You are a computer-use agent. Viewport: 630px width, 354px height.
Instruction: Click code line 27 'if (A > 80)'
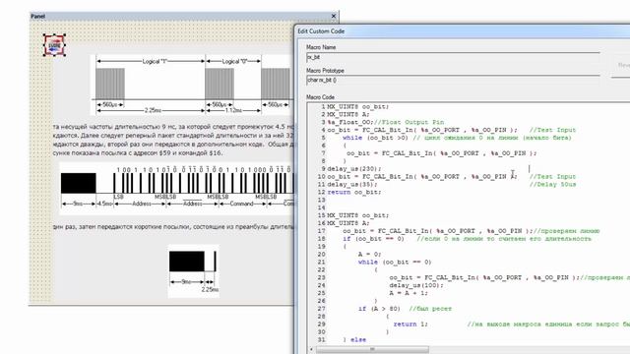click(x=379, y=309)
